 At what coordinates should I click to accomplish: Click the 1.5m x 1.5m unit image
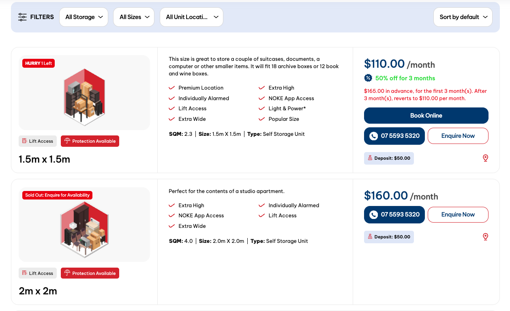tap(84, 93)
